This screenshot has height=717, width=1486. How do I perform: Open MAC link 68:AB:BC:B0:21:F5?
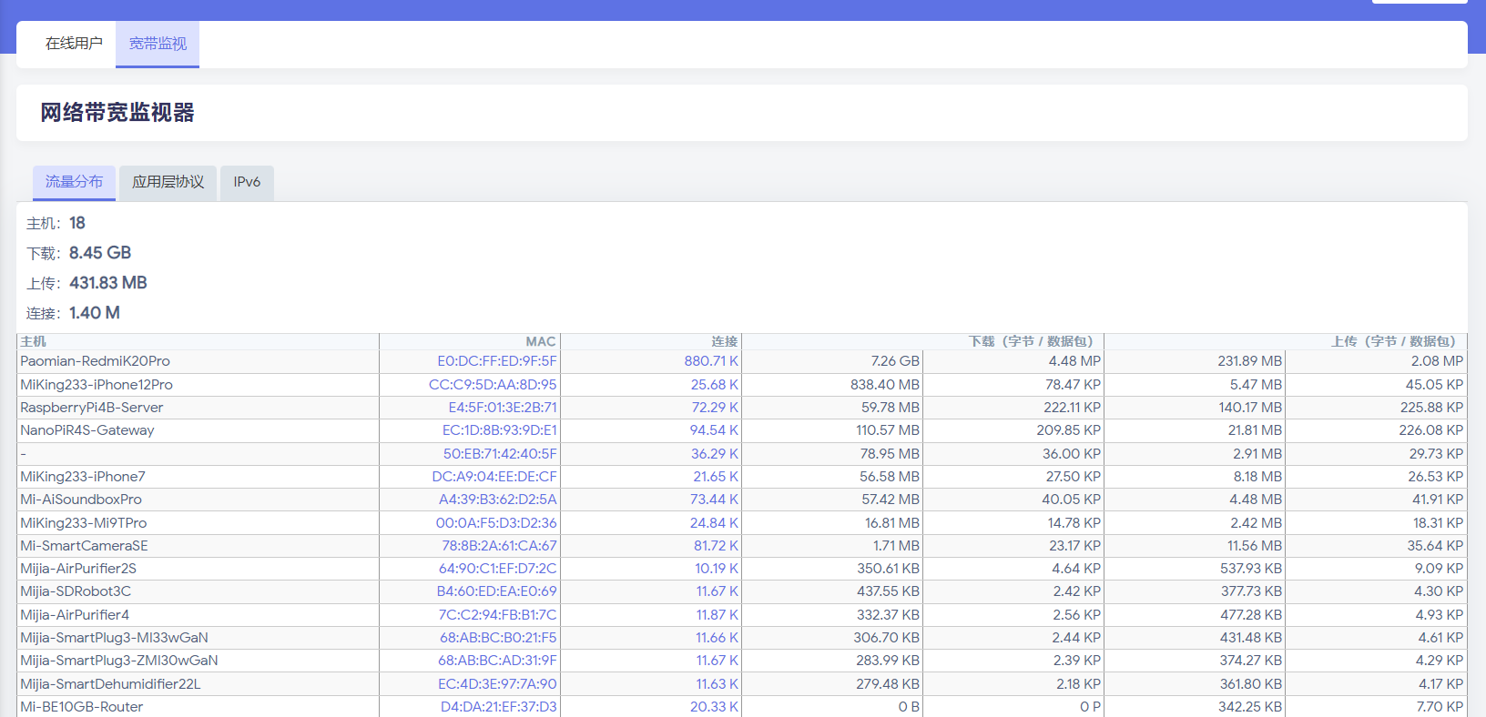(x=498, y=638)
